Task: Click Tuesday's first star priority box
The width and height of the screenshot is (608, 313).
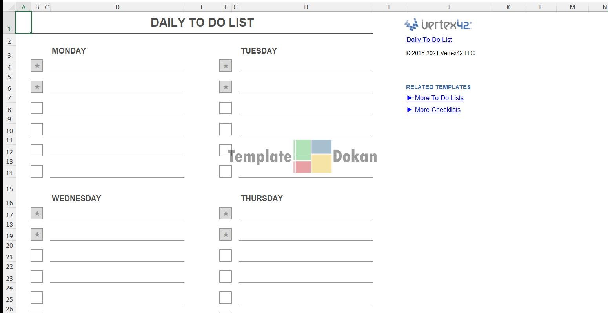Action: [x=226, y=66]
